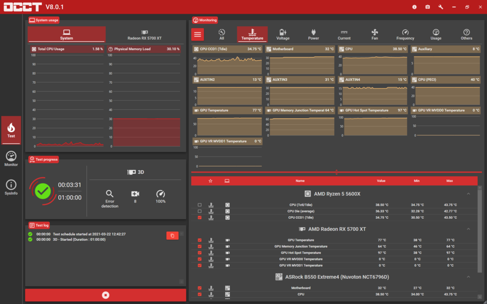Click the star favorites column header
The width and height of the screenshot is (487, 304).
click(211, 181)
